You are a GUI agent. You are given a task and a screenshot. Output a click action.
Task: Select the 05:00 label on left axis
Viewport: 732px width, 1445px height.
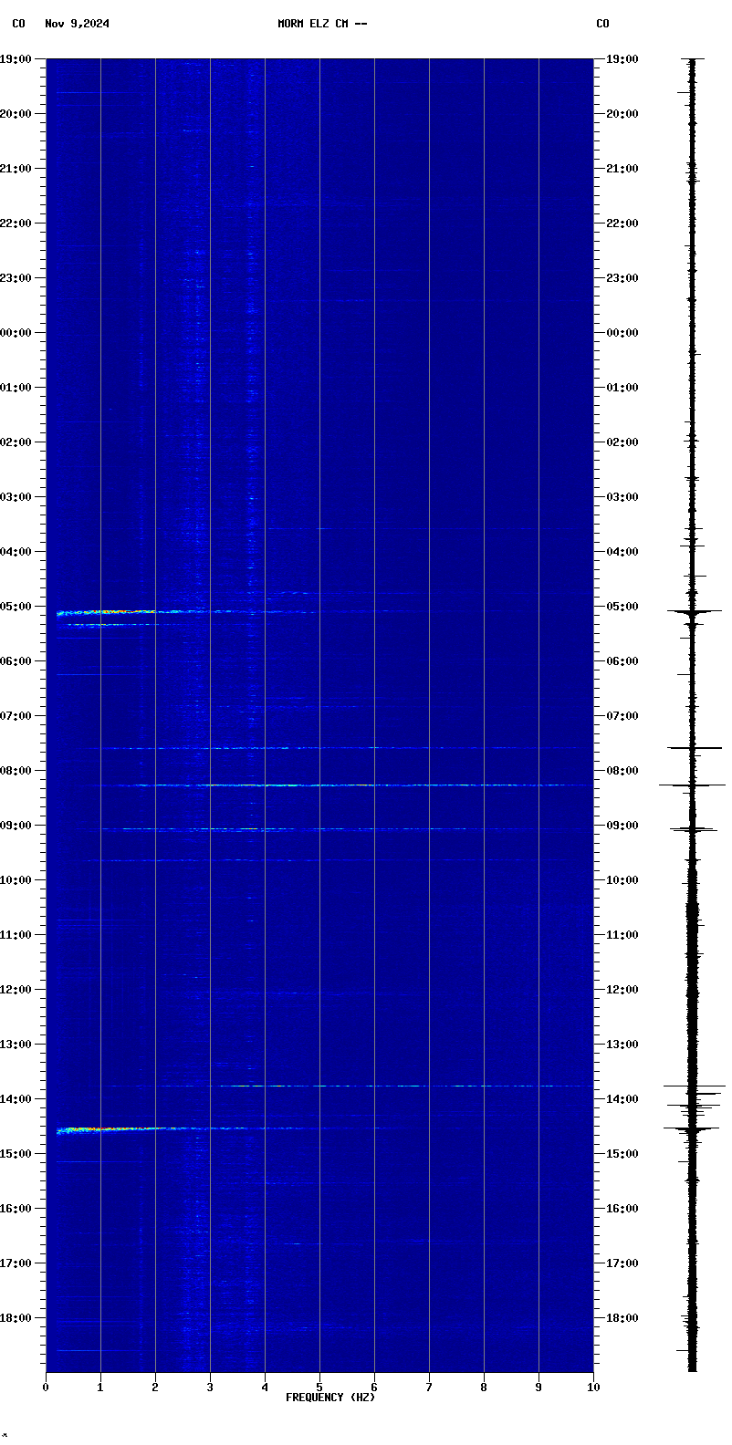[16, 607]
